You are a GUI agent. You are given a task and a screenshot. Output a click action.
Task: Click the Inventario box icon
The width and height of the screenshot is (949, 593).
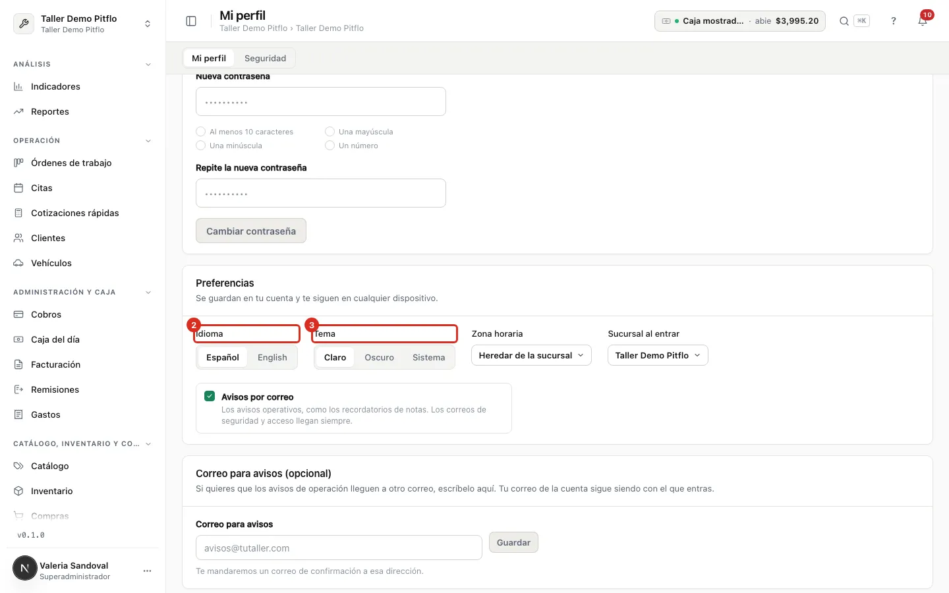point(18,491)
